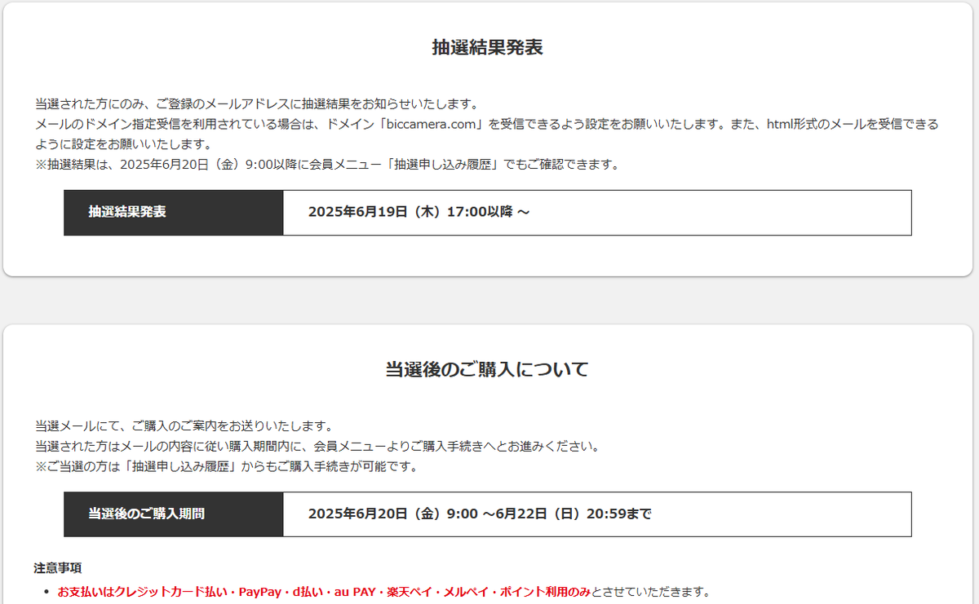The height and width of the screenshot is (604, 979).
Task: Select the date 2025年6月19日（木）17:00以降 cell
Action: 597,213
